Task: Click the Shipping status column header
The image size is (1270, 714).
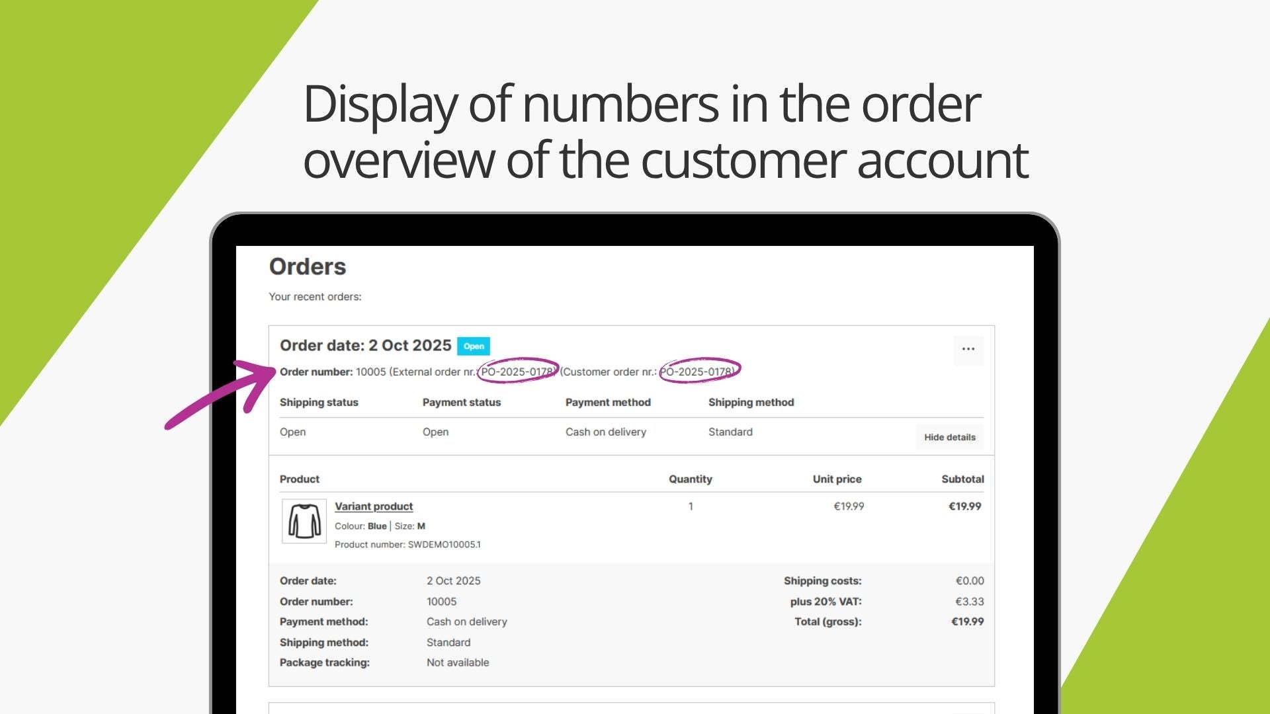Action: tap(319, 403)
